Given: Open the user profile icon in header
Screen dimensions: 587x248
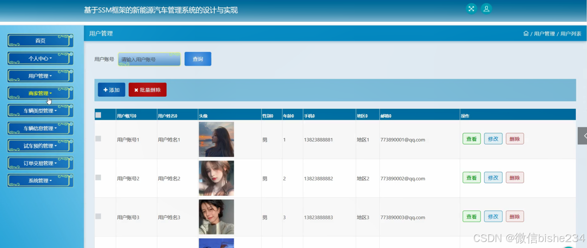Looking at the screenshot, I should 486,9.
